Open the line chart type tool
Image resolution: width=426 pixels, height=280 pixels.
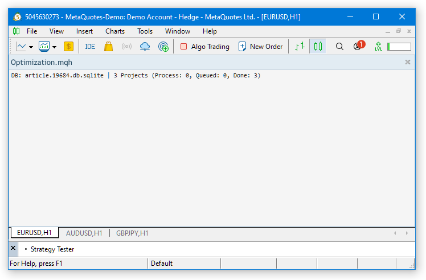[21, 47]
